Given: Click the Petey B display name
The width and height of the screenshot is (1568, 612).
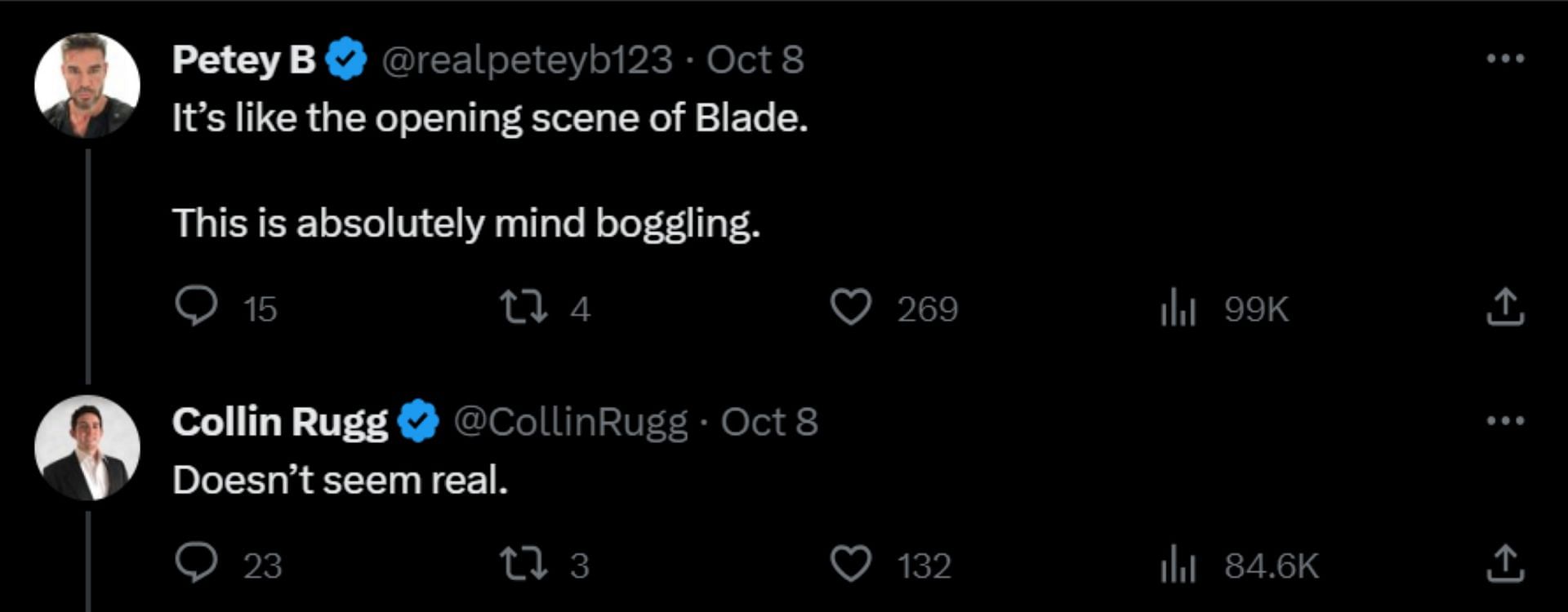Looking at the screenshot, I should click(x=243, y=60).
